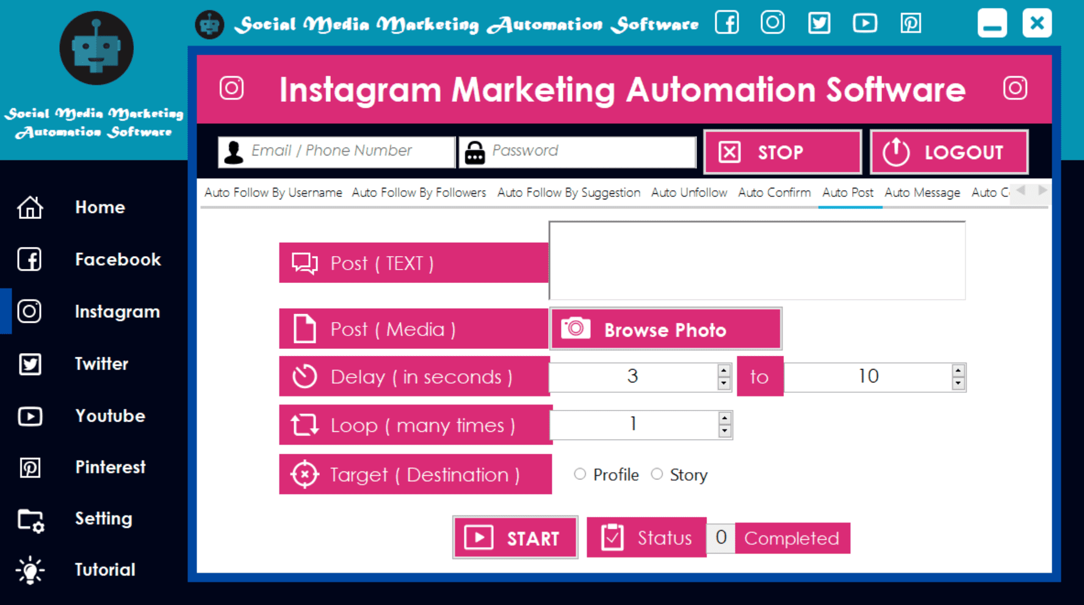Screen dimensions: 1084x605
Task: Click the Email / Phone Number field
Action: pyautogui.click(x=337, y=152)
